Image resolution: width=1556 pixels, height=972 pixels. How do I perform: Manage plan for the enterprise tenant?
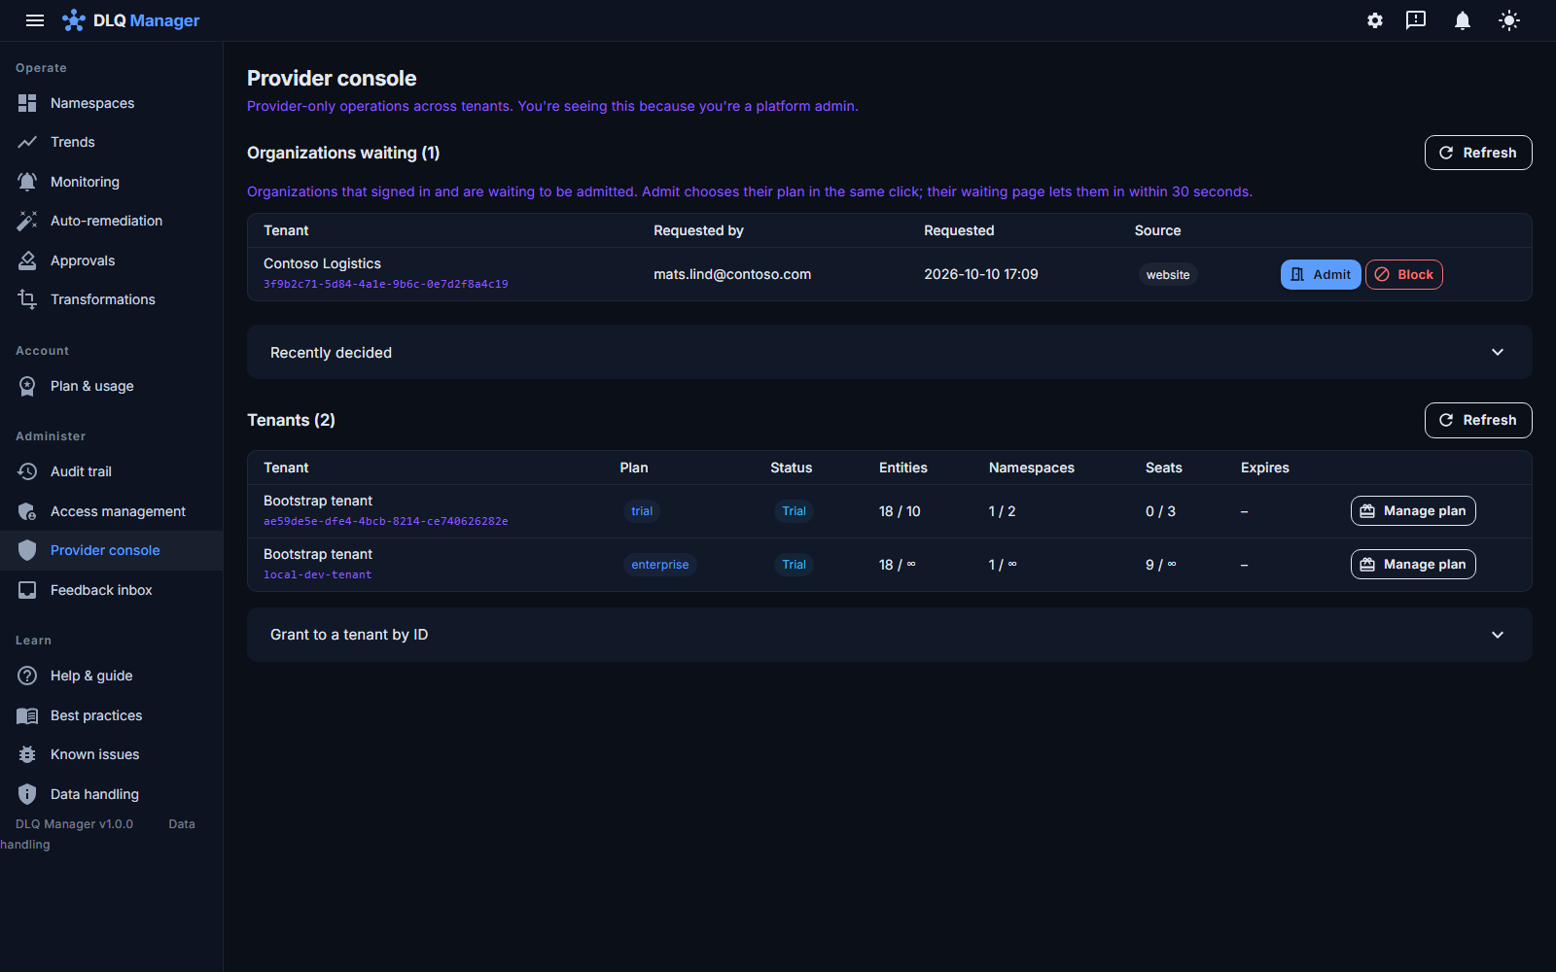[1413, 565]
